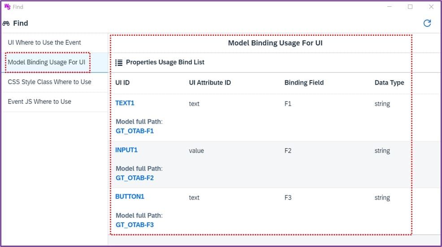
Task: Click the binoculars Find icon
Action: click(x=6, y=23)
